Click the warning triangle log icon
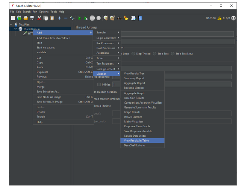247x190 pixels. click(220, 18)
